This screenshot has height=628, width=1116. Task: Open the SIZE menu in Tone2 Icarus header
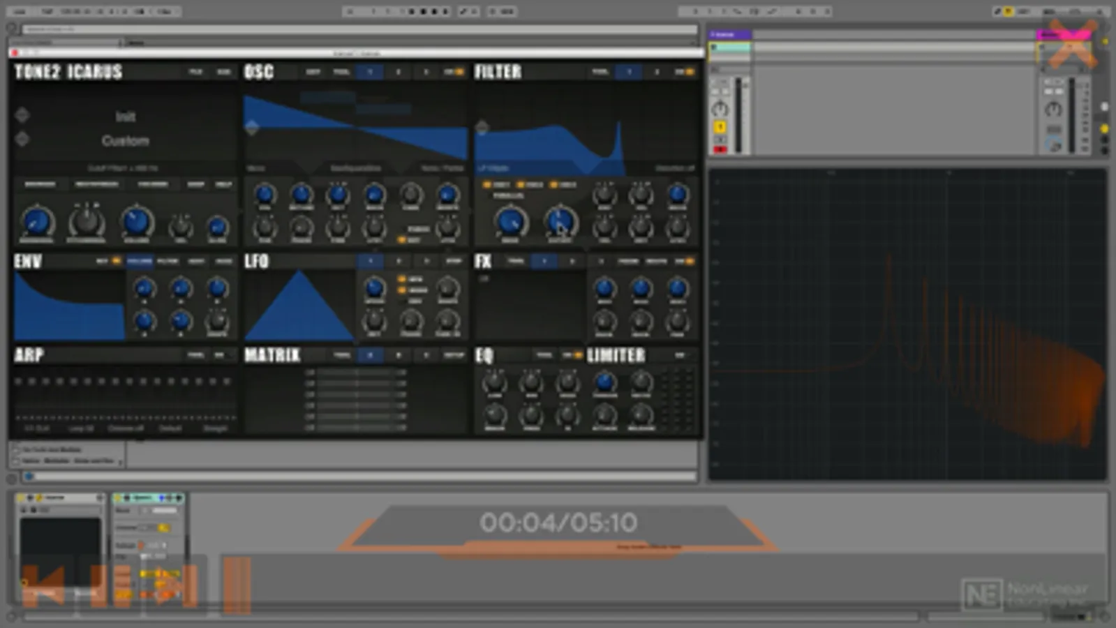click(223, 72)
